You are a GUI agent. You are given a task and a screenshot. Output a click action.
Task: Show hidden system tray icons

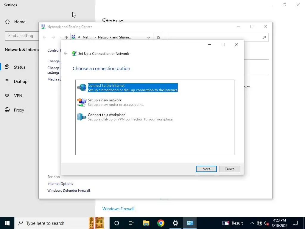point(252,223)
